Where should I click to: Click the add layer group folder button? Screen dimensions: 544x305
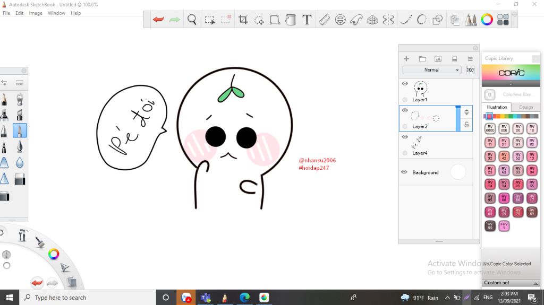pyautogui.click(x=422, y=59)
